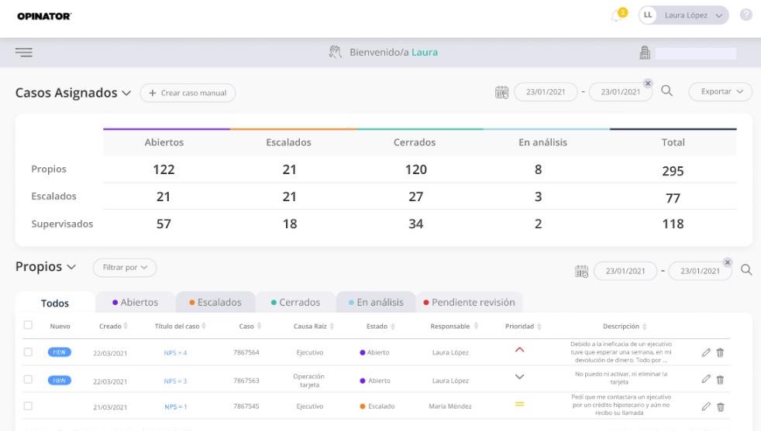Click the Supervisados Cerrados count 34

(x=416, y=224)
